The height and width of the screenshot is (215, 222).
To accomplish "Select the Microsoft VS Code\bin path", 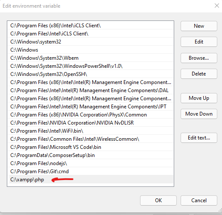I will click(x=91, y=147).
